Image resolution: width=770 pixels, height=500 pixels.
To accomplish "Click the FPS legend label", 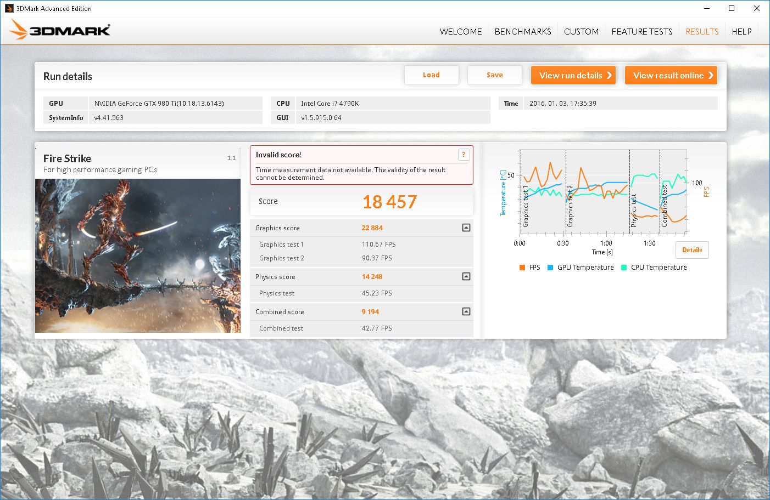I will 534,268.
